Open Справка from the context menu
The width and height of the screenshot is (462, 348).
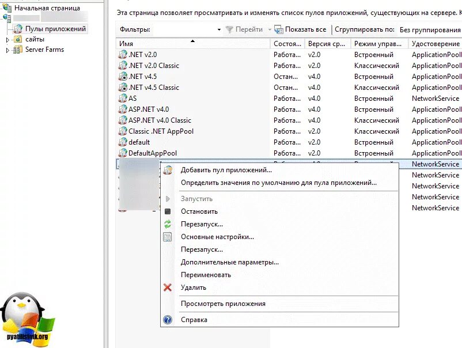194,320
